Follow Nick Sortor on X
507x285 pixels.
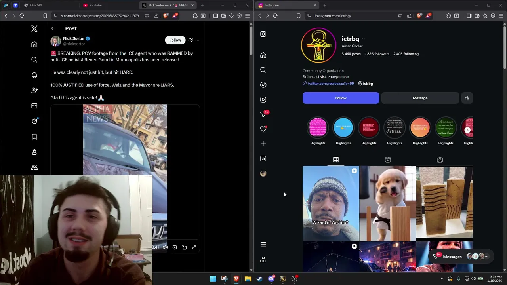(x=175, y=40)
